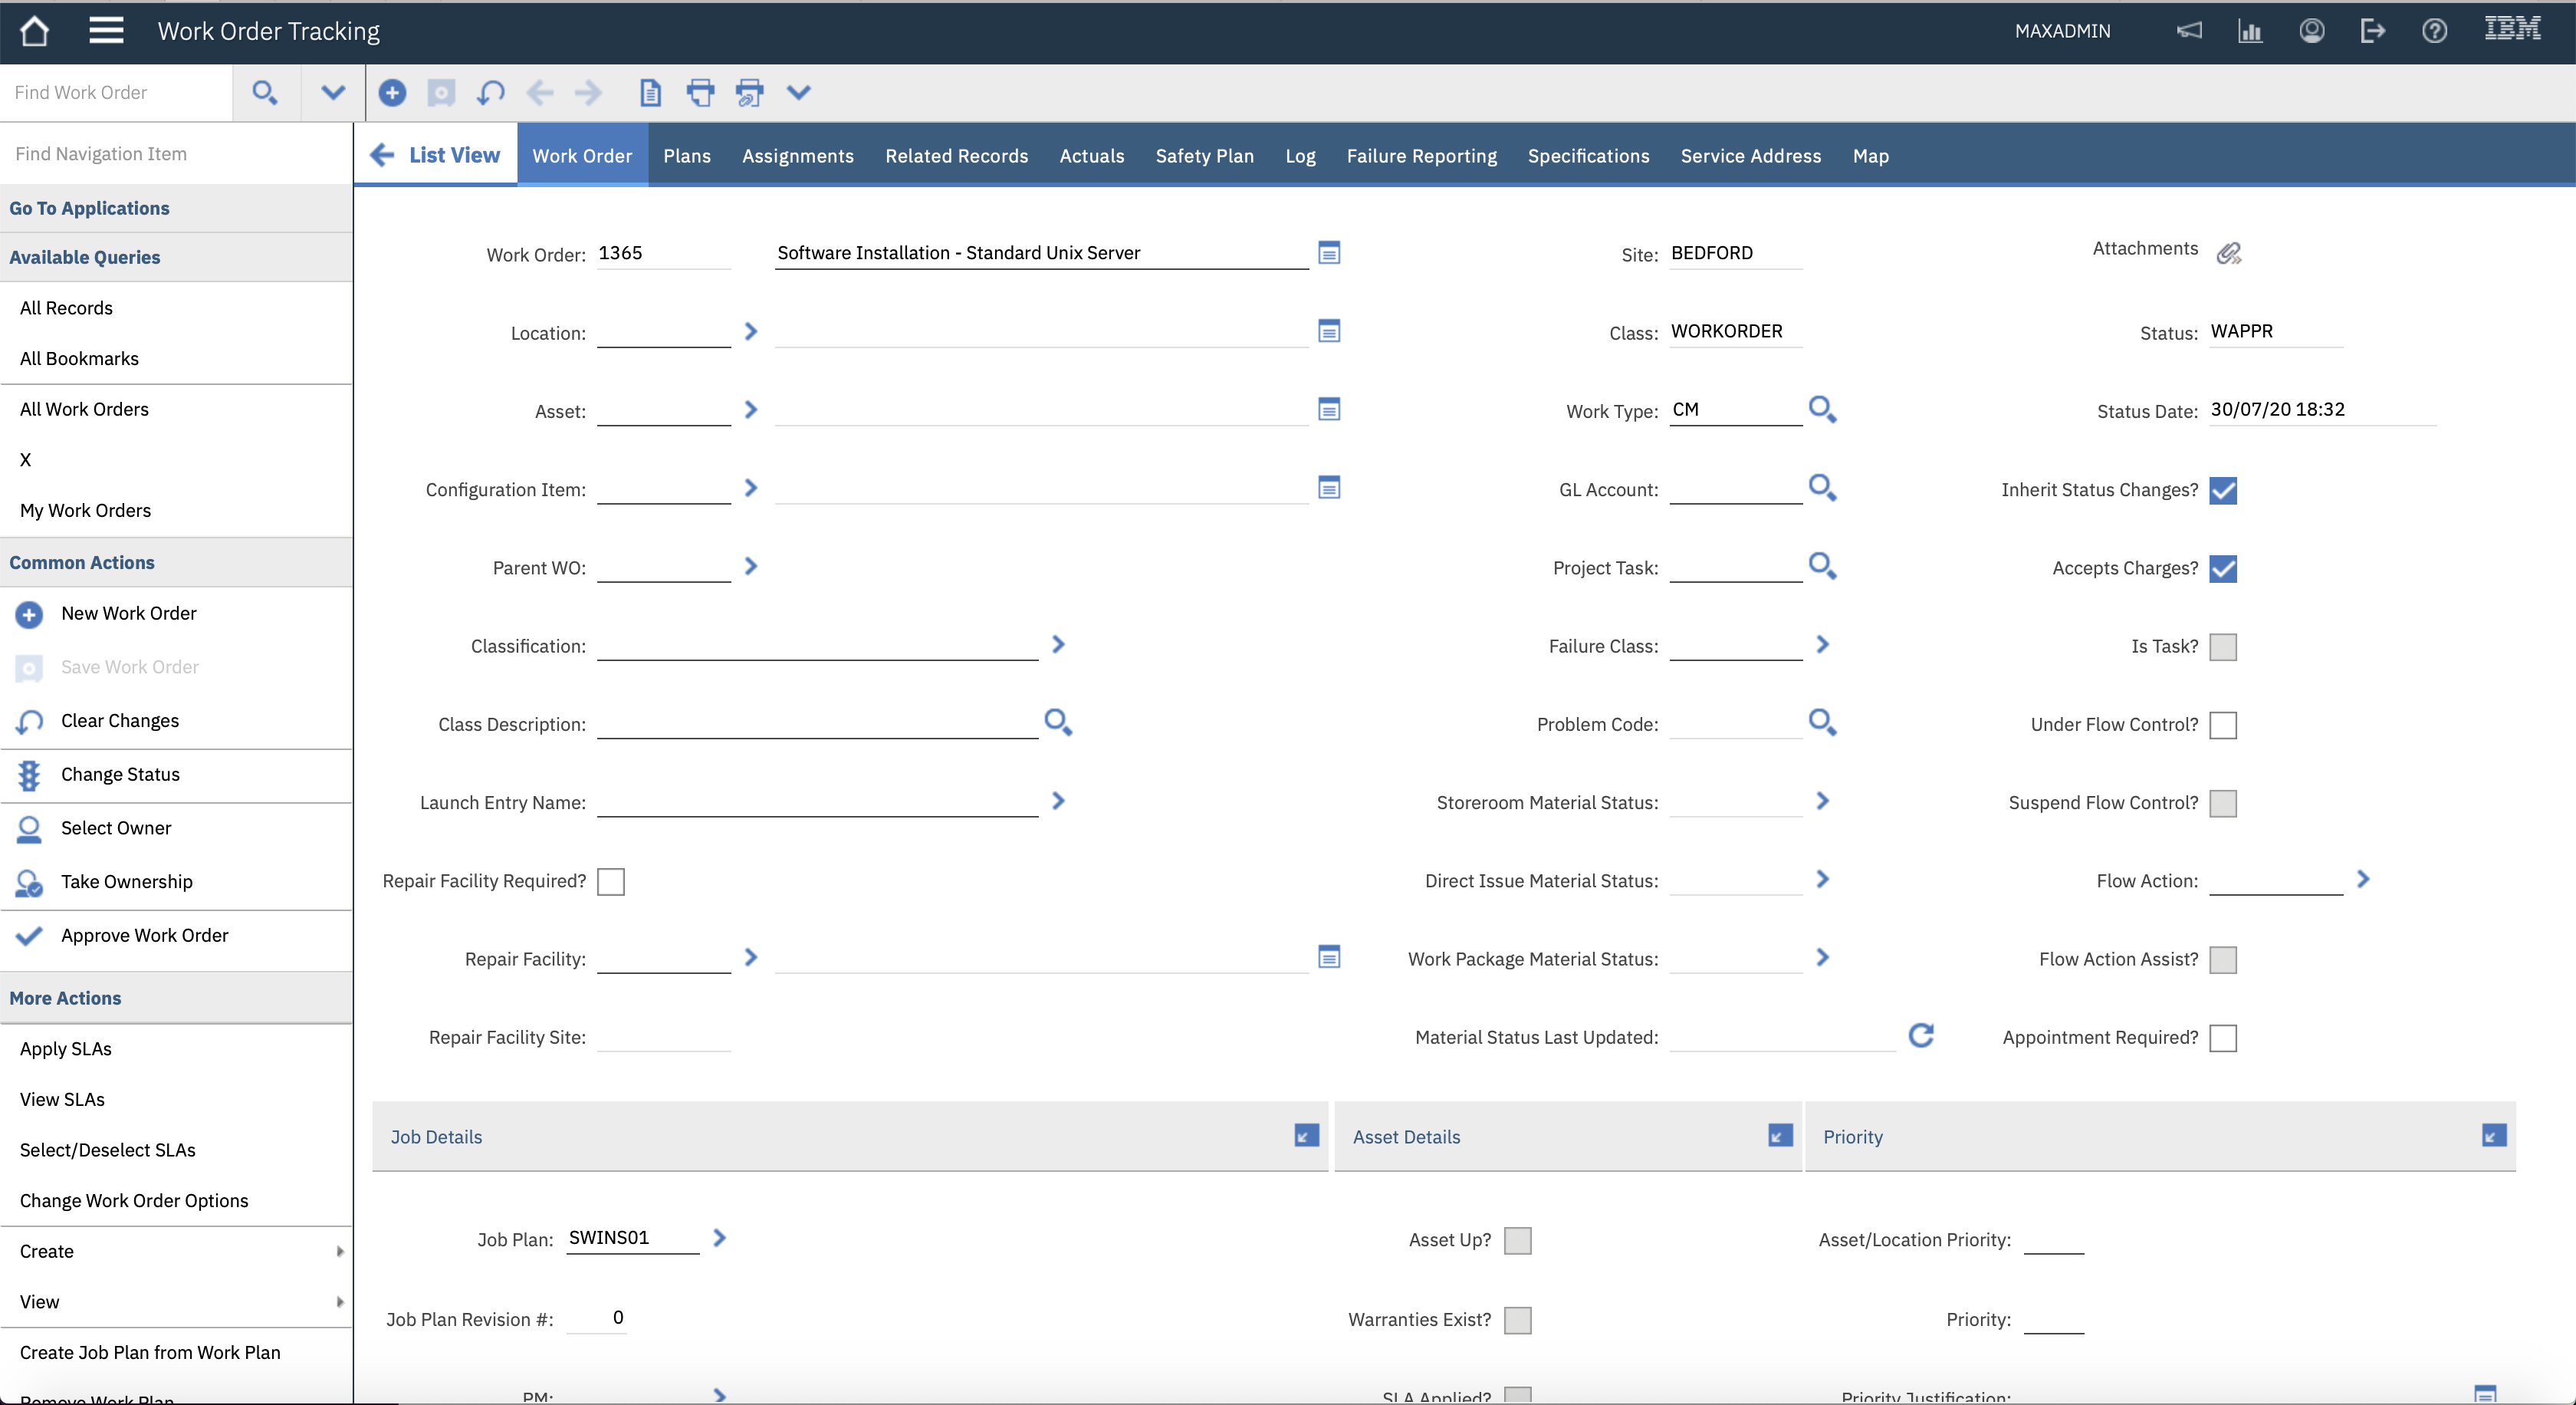Click the Work Type lookup magnifier
The width and height of the screenshot is (2576, 1405).
1822,409
